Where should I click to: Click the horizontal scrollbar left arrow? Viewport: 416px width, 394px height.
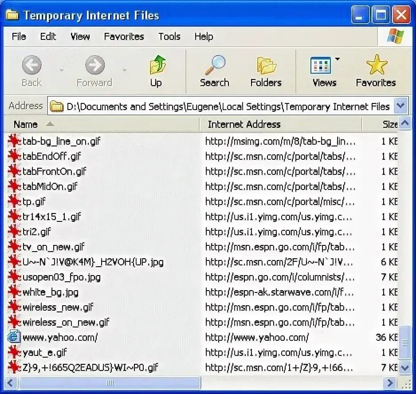pyautogui.click(x=11, y=383)
